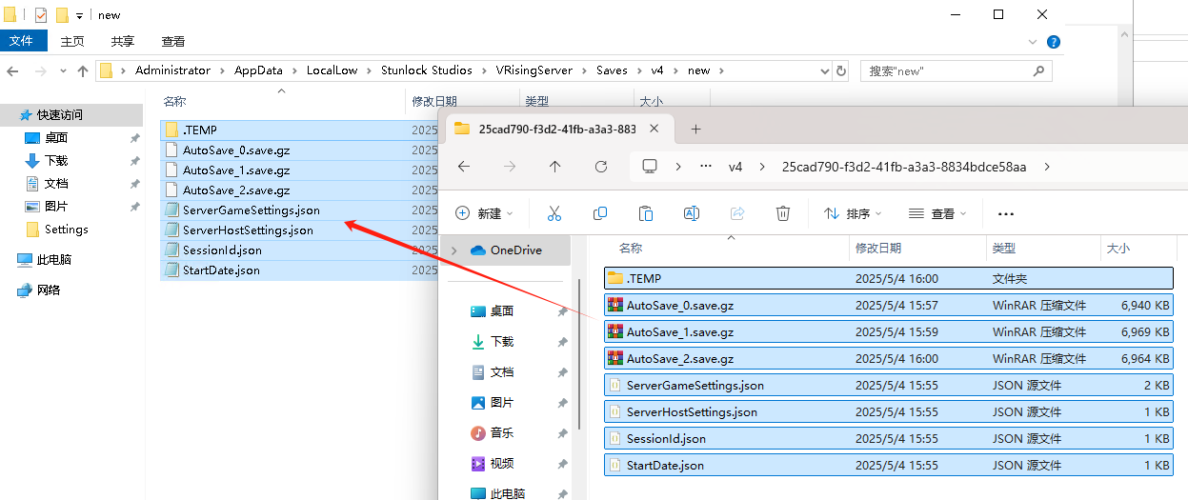Go back in the front Explorer window
Image resolution: width=1188 pixels, height=500 pixels.
(x=464, y=166)
